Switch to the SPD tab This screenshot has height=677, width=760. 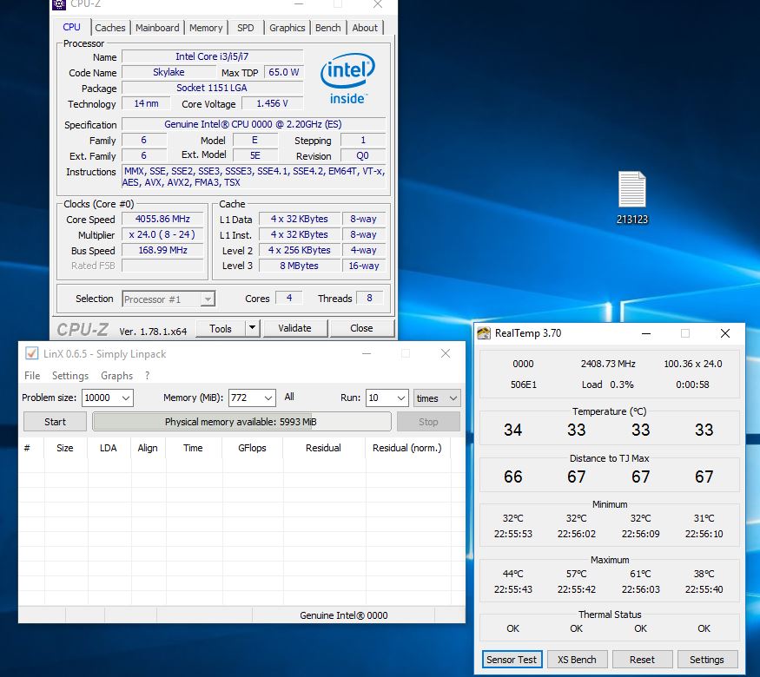coord(246,28)
